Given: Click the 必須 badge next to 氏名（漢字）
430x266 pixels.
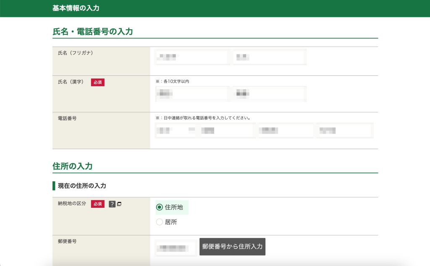Looking at the screenshot, I should [97, 83].
